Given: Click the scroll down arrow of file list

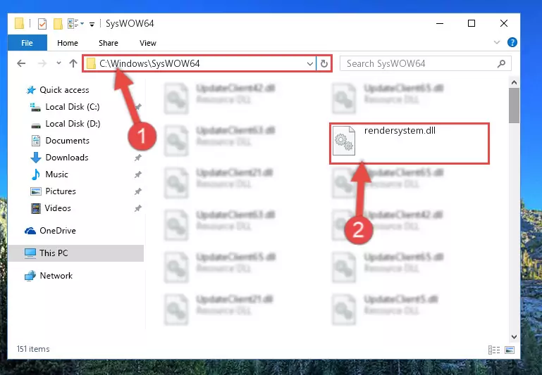Looking at the screenshot, I should (514, 337).
